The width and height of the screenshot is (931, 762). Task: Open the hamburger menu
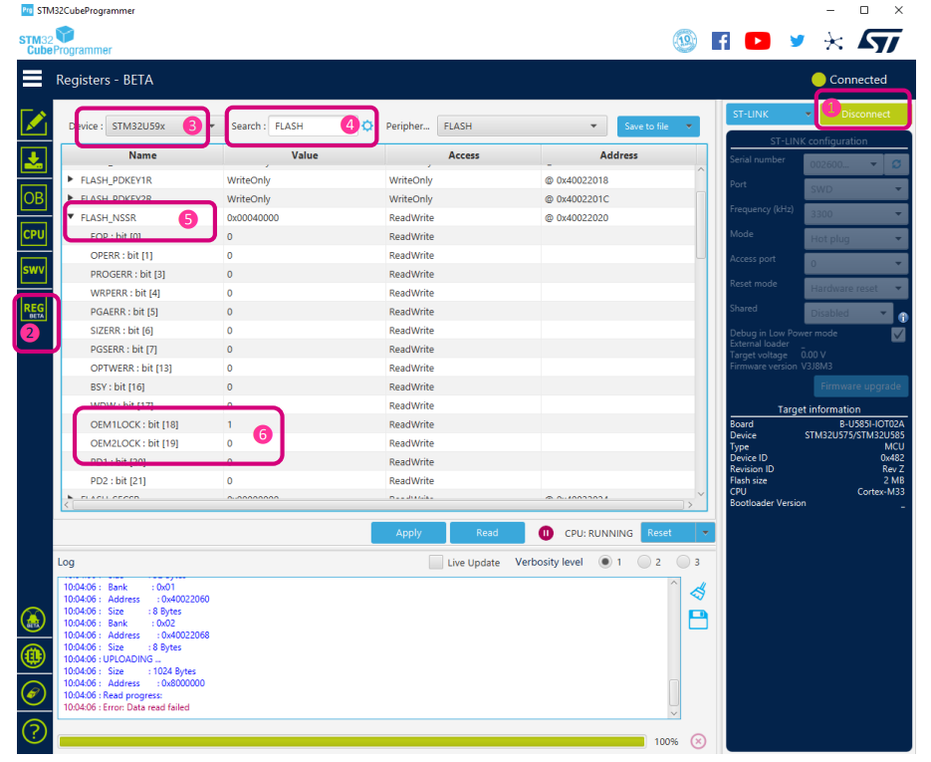(33, 79)
